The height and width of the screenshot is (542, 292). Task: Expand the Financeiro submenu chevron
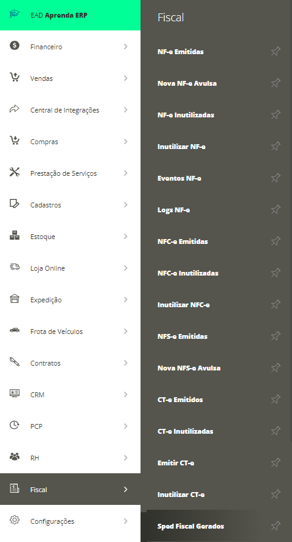126,46
